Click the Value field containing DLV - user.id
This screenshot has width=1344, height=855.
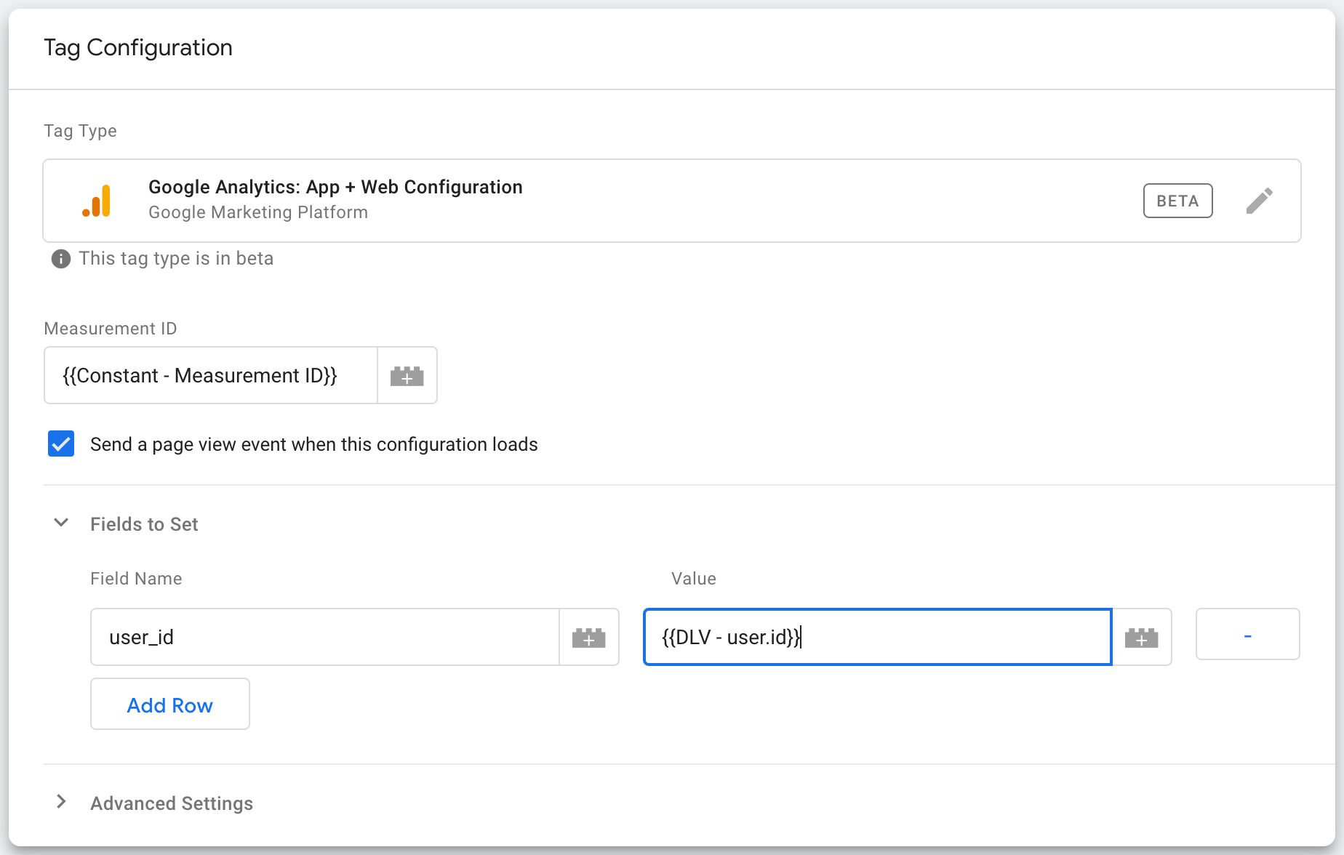point(877,638)
